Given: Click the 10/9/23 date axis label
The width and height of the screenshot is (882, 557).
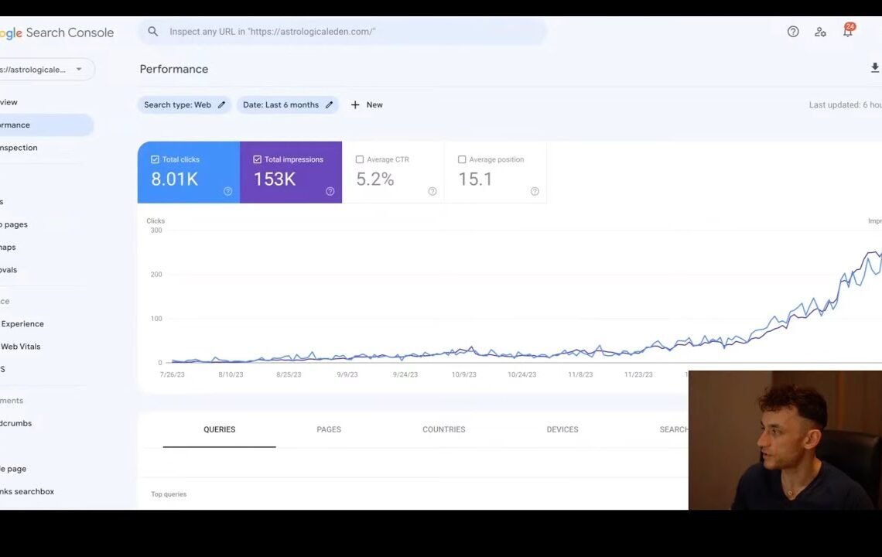Looking at the screenshot, I should [464, 374].
